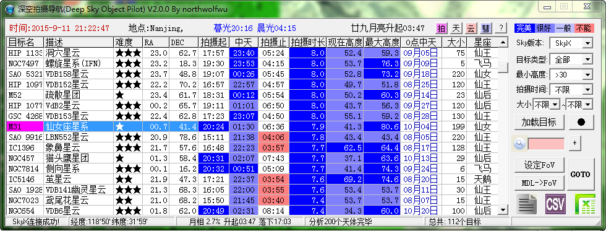Click the magnifier search icon
This screenshot has width=606, height=231.
click(x=519, y=143)
